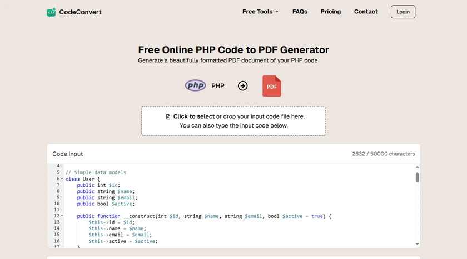Click the file upload icon in the drop zone

click(x=168, y=116)
